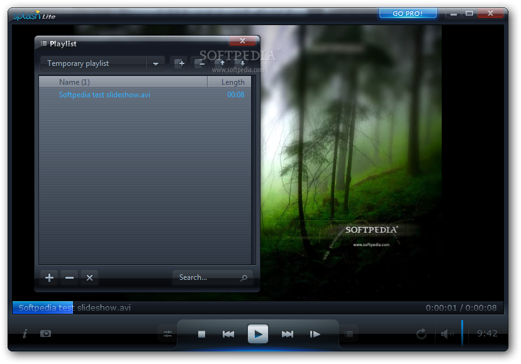Viewport: 521px width, 364px height.
Task: Sort by Name (1) column header
Action: (x=123, y=82)
